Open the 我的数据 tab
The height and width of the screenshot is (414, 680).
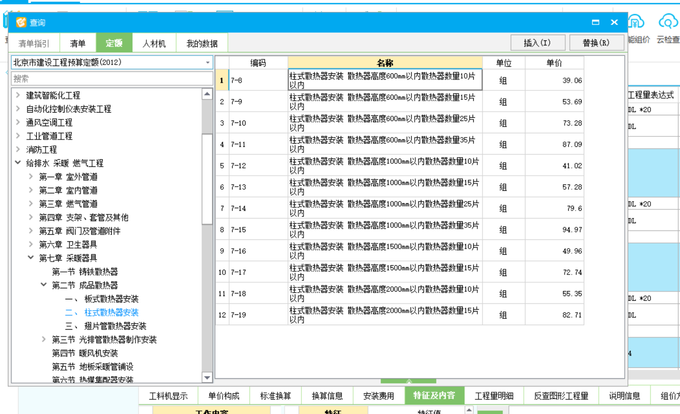pyautogui.click(x=202, y=43)
